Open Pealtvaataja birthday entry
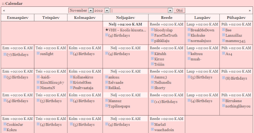 click(x=83, y=88)
